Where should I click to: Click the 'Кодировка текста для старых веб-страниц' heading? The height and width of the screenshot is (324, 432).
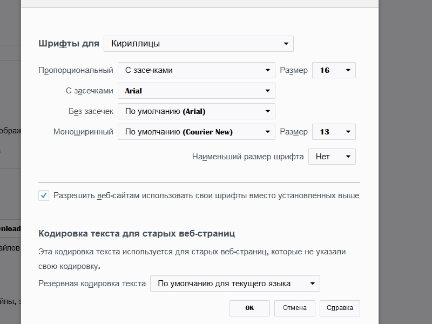pyautogui.click(x=137, y=234)
